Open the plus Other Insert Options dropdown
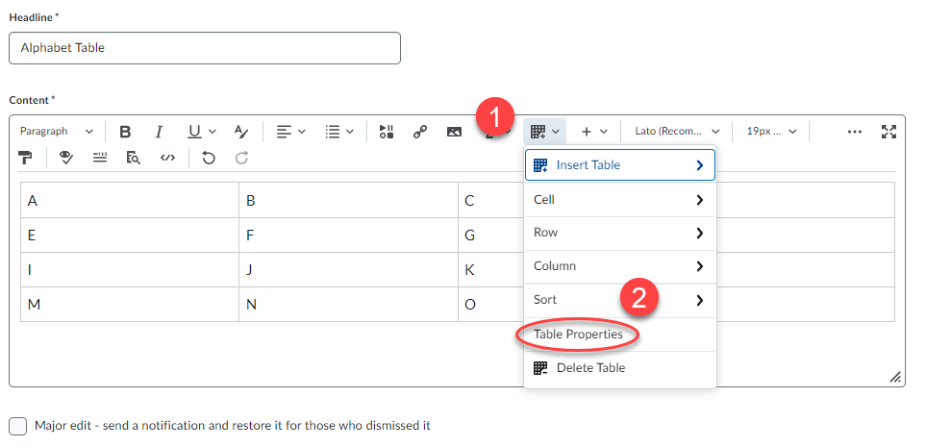 coord(593,131)
